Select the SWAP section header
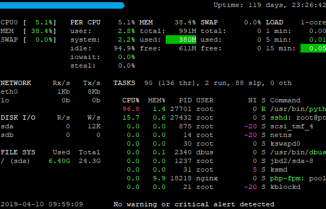Image resolution: width=326 pixels, height=209 pixels. (209, 22)
